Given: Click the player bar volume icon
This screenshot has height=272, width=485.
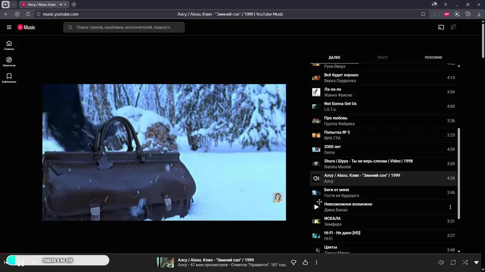Looking at the screenshot, I should pyautogui.click(x=441, y=262).
